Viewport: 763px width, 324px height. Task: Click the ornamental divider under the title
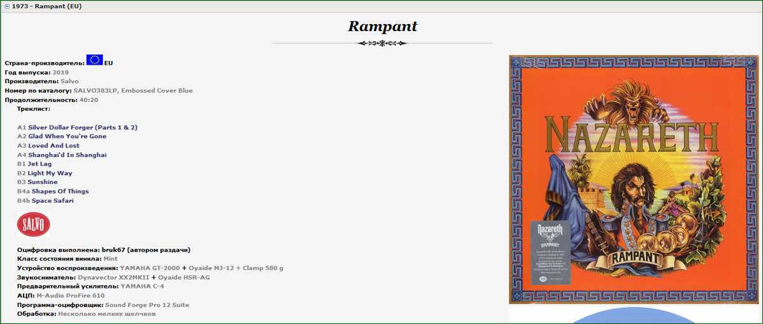pos(381,43)
